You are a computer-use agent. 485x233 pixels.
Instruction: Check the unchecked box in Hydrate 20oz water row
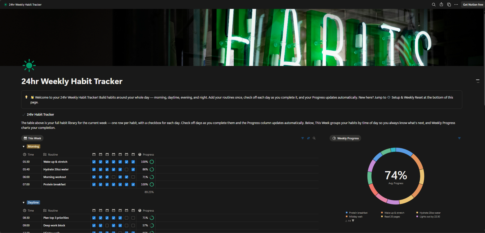coord(126,169)
